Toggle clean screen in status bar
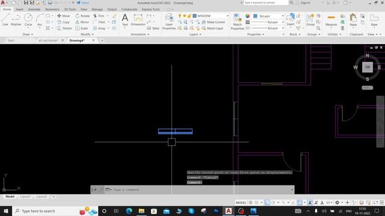 [x=375, y=203]
